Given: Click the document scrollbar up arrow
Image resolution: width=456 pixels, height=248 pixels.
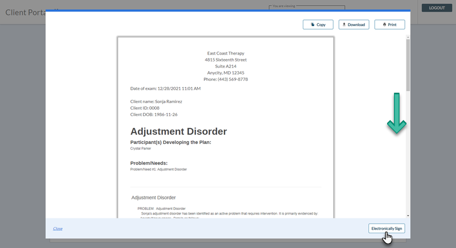Looking at the screenshot, I should coord(408,37).
